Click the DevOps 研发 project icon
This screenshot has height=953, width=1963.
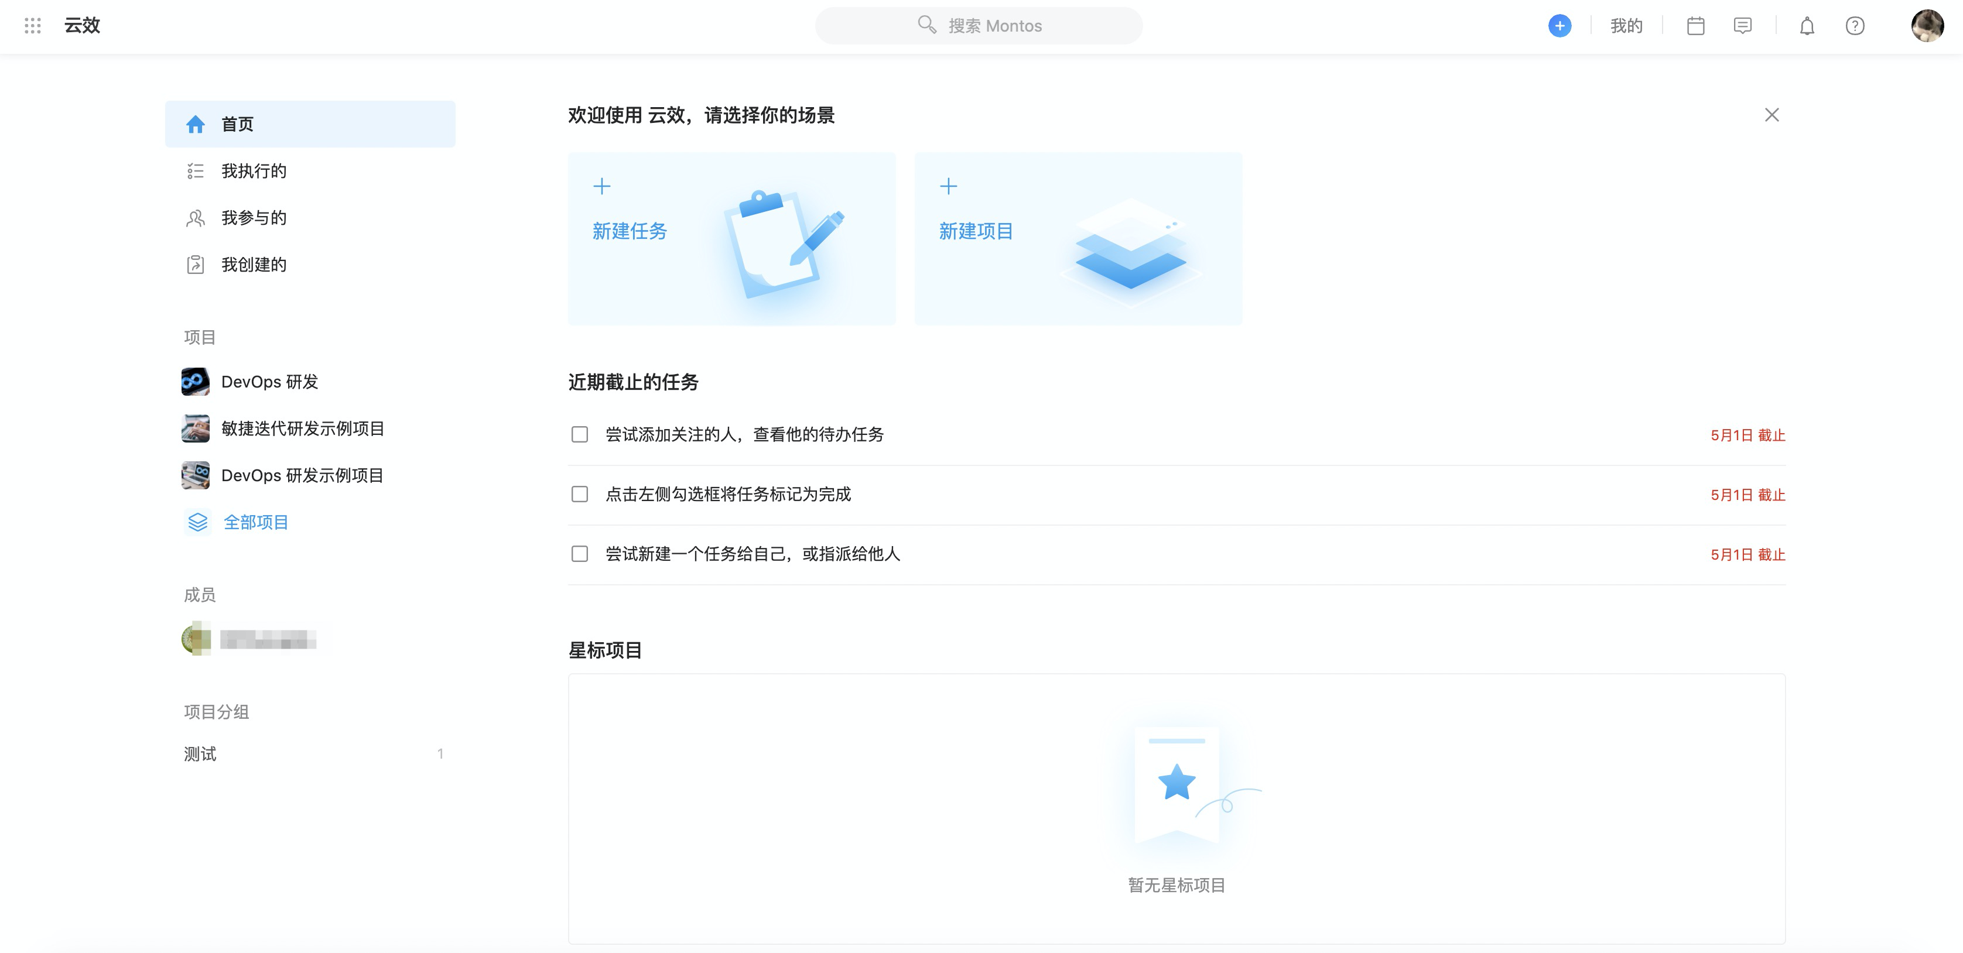point(196,382)
